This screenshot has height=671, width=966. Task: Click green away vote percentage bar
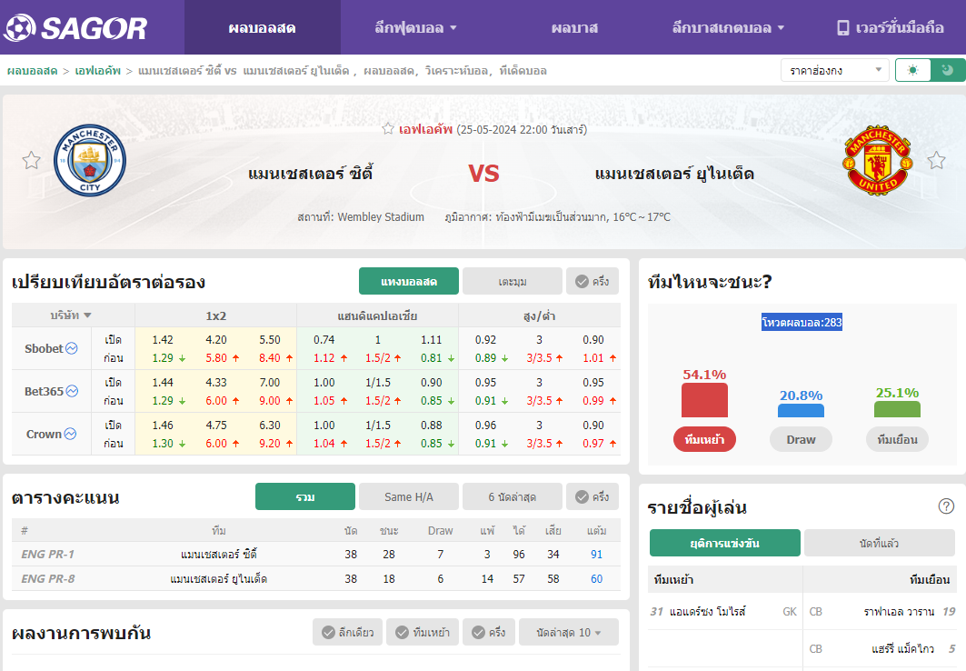click(x=897, y=409)
